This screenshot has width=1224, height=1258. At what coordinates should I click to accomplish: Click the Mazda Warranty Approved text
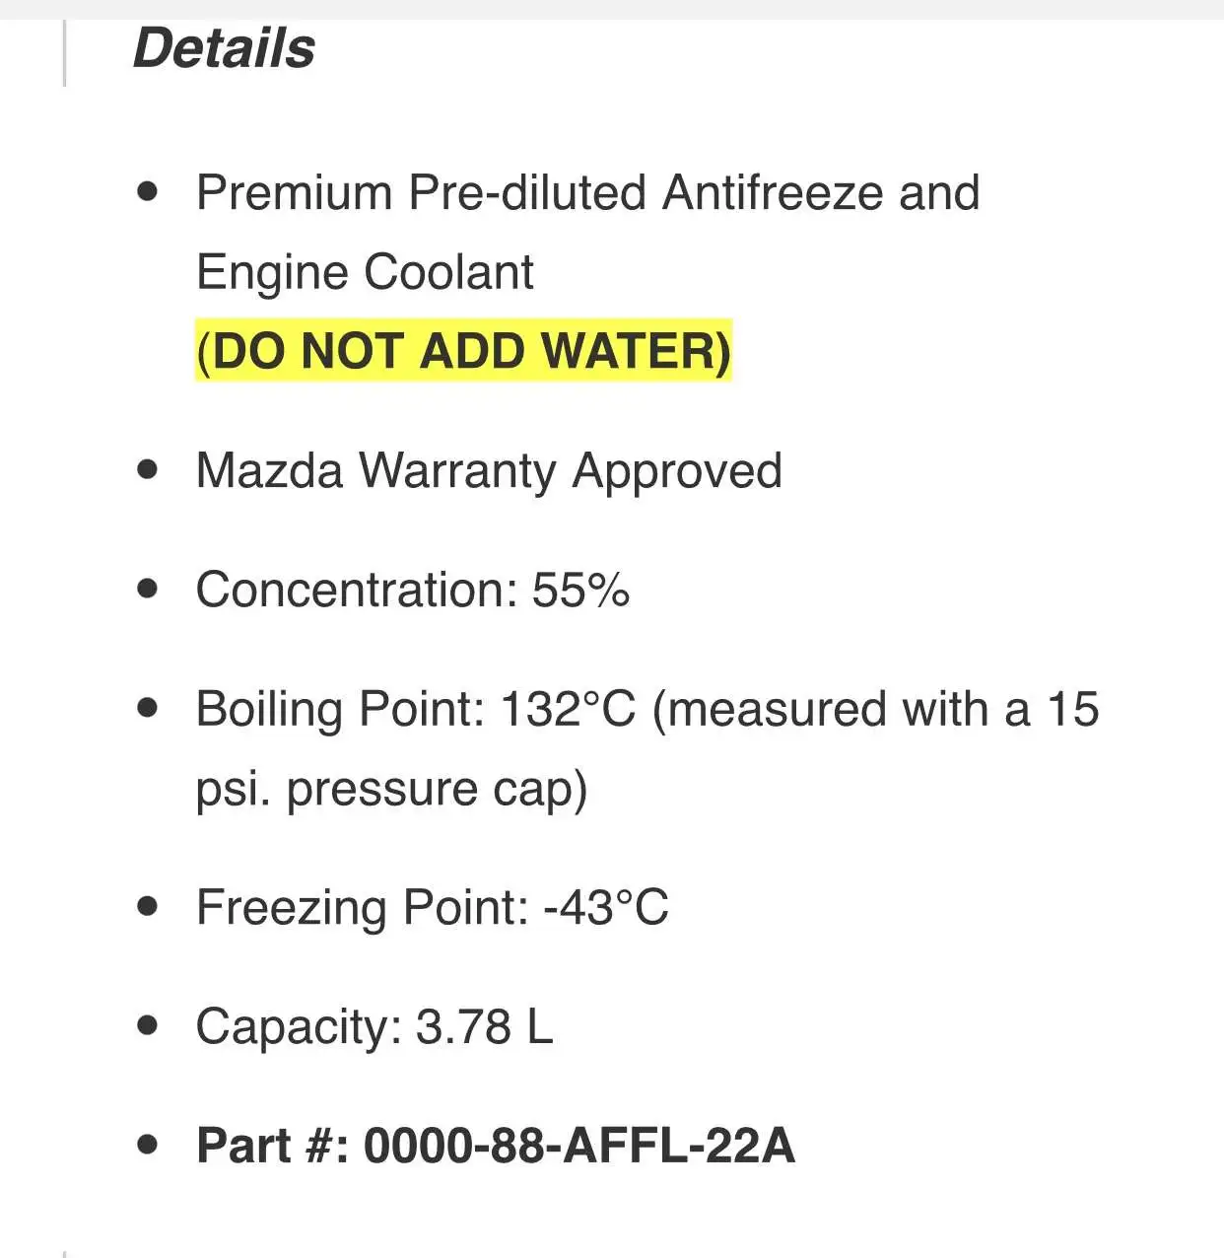click(489, 470)
